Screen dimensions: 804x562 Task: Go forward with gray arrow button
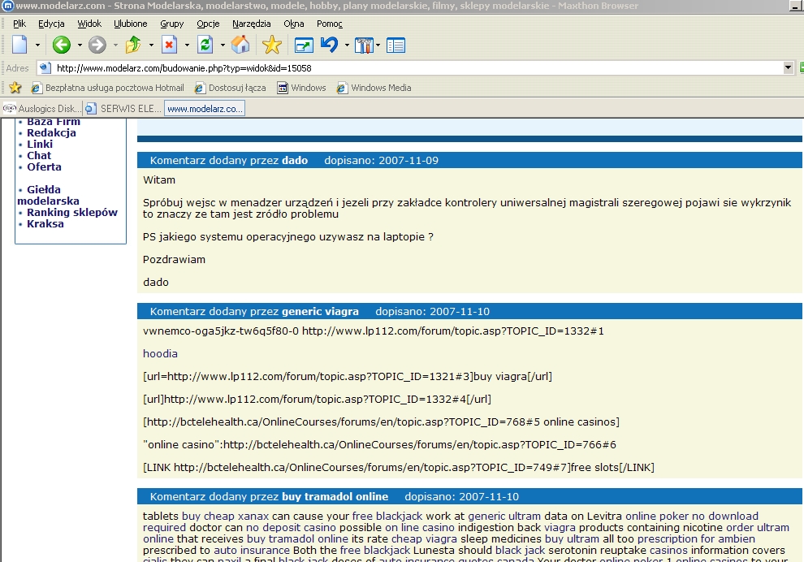tap(97, 45)
